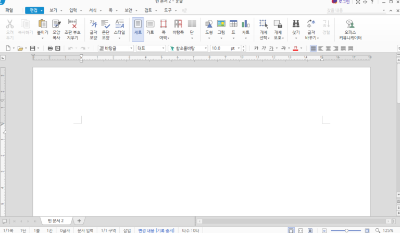Screen dimensions: 400x233
Task: Open 찾기 find binoculars icon
Action: coord(296,24)
